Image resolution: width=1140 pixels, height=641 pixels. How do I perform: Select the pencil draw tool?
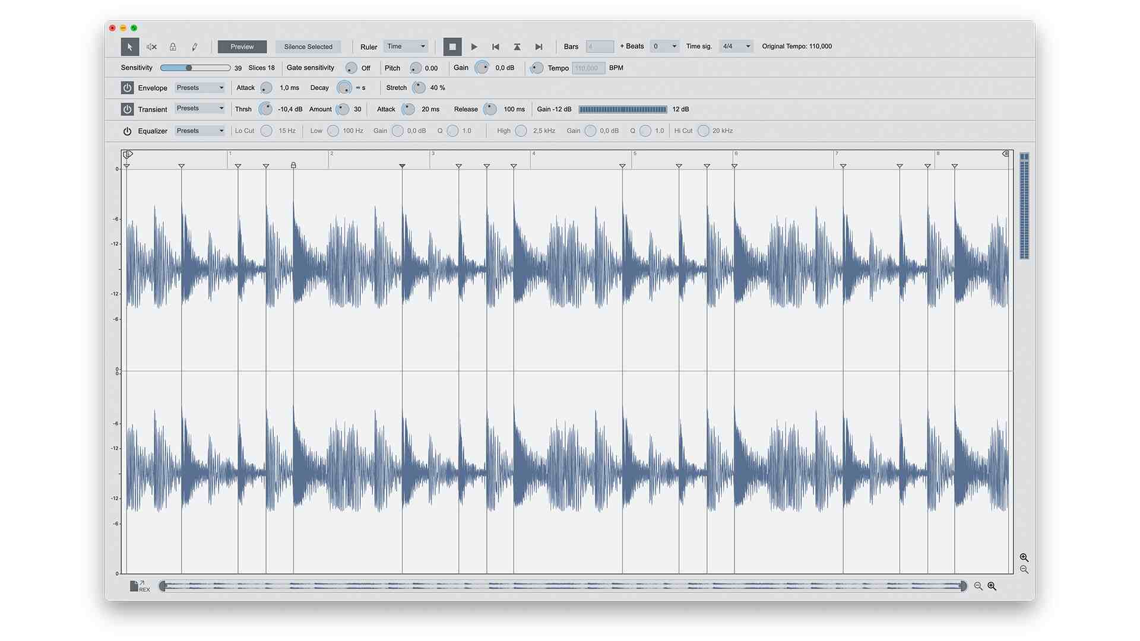click(194, 47)
